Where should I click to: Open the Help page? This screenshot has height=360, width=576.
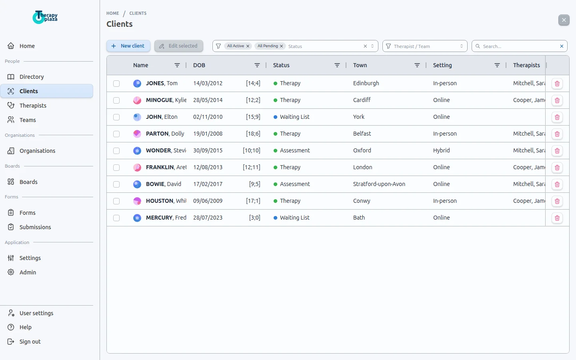click(x=47, y=327)
